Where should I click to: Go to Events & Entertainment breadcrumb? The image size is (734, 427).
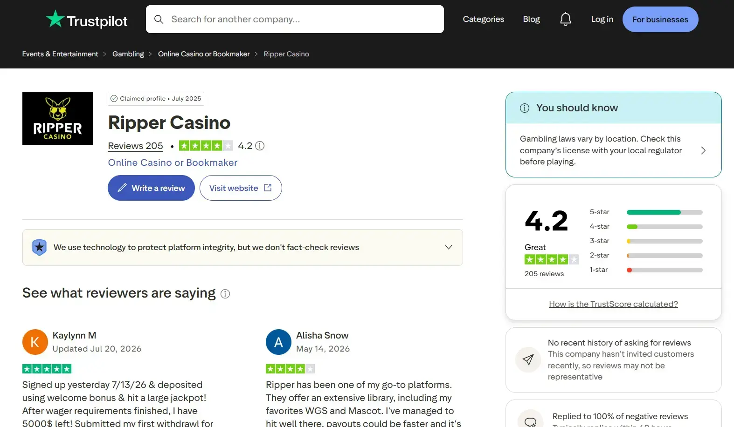pos(60,54)
